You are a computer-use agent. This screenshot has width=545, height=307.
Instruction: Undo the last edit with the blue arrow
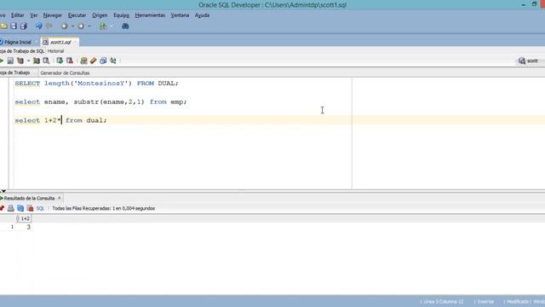point(38,26)
